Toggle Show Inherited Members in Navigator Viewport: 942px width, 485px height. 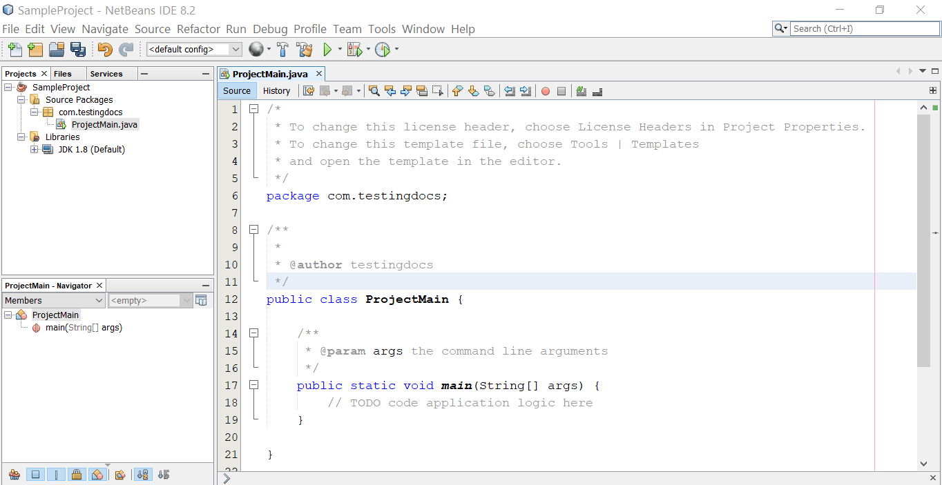(x=15, y=475)
